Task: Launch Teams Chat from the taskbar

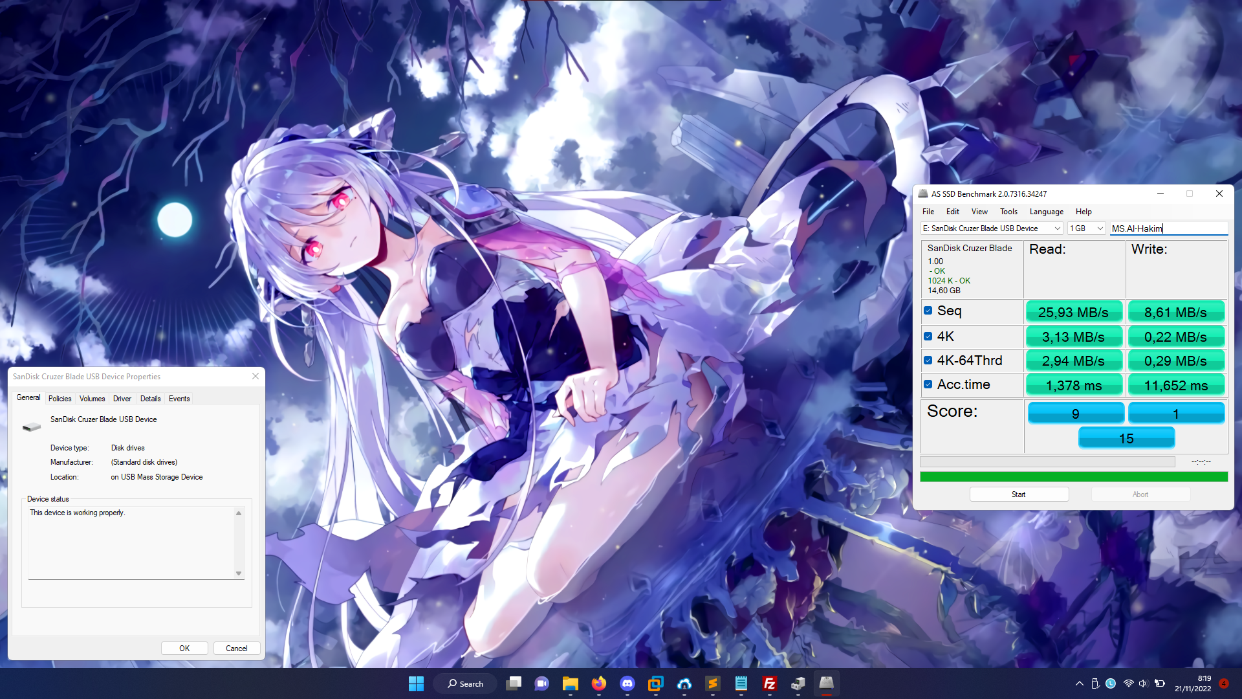Action: (541, 683)
